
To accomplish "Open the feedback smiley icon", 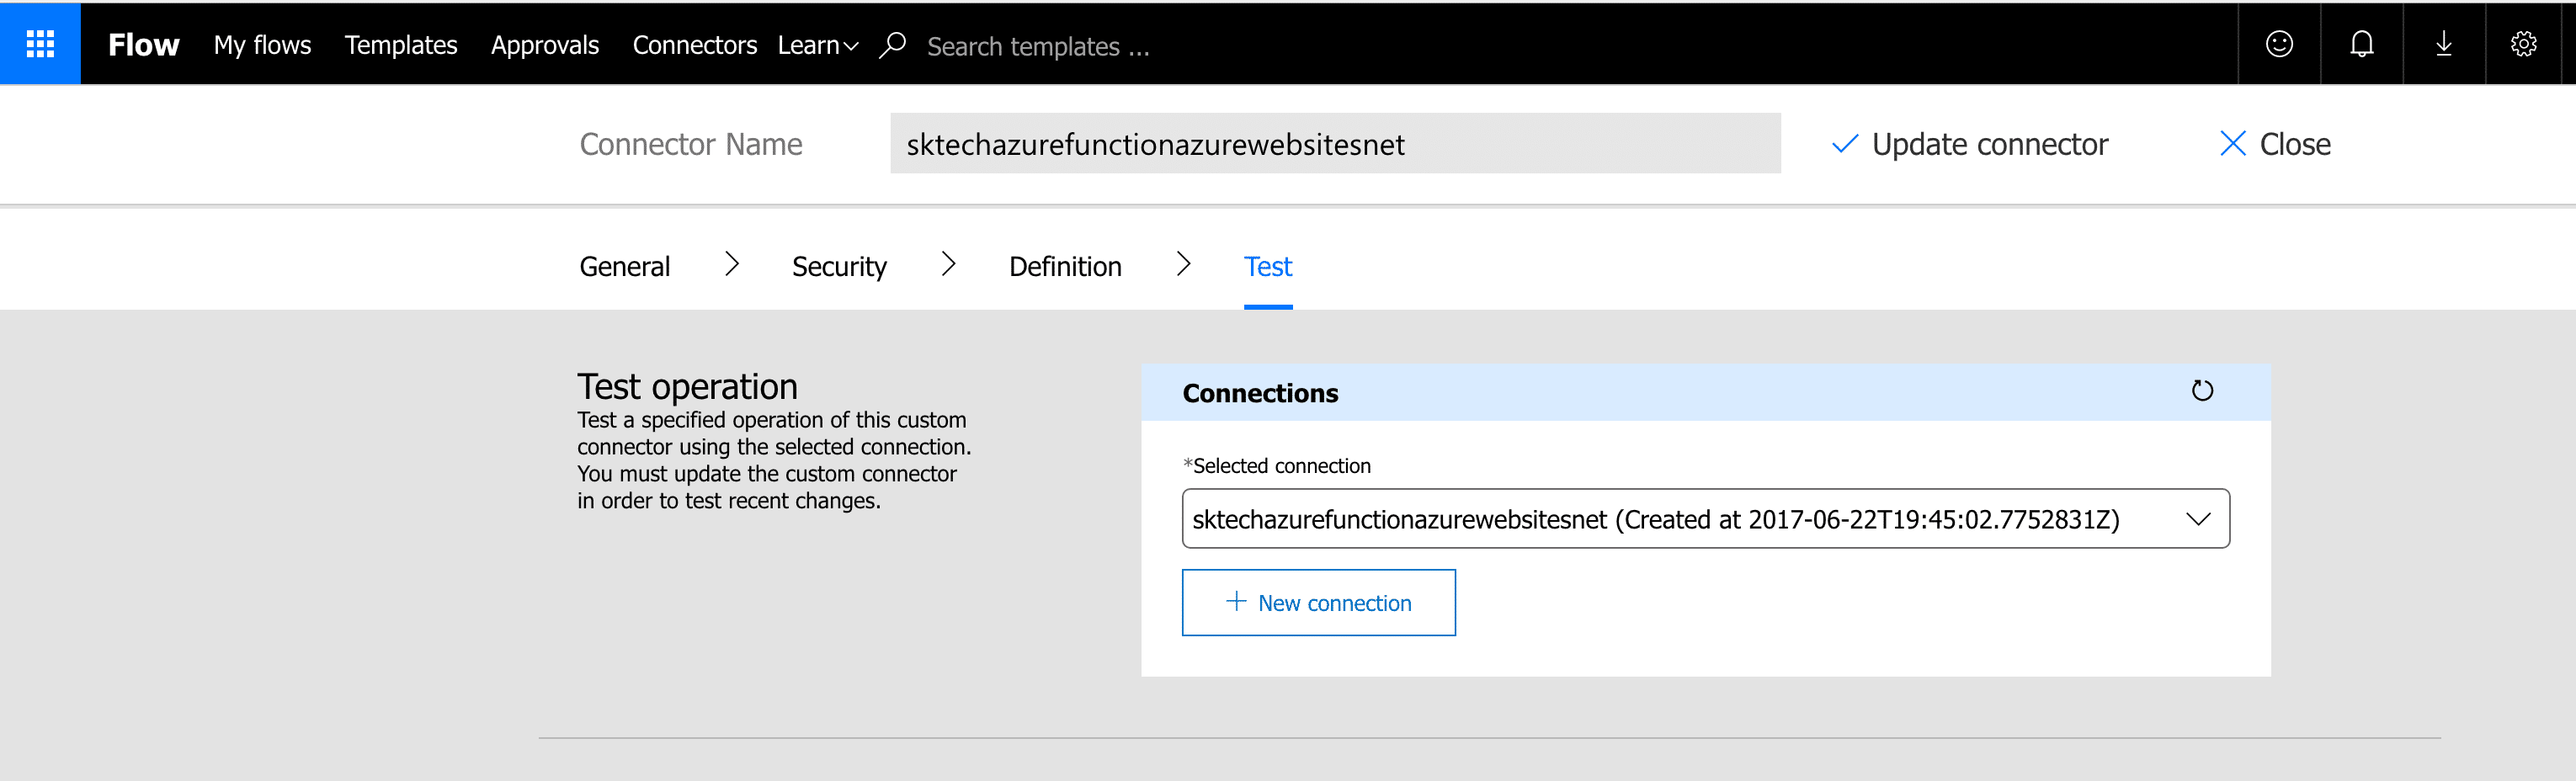I will (2279, 44).
